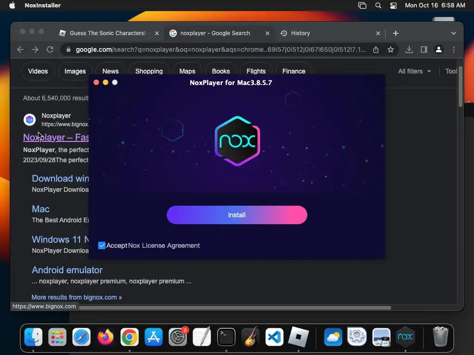474x355 pixels.
Task: Open System Settings with badge in Dock
Action: pyautogui.click(x=178, y=337)
